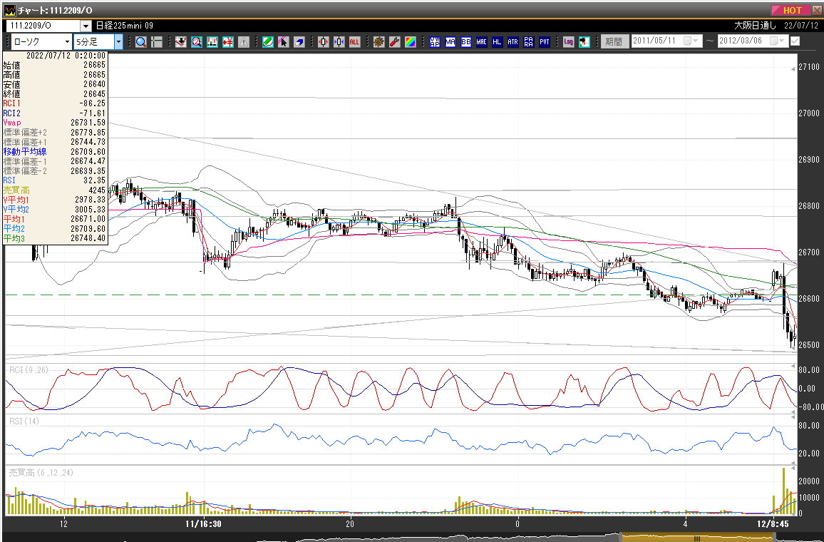Image resolution: width=824 pixels, height=542 pixels.
Task: Click the 移動平均線 row in data panel
Action: 55,151
